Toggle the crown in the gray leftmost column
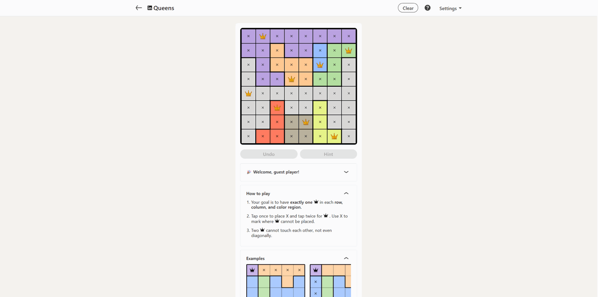 (x=249, y=93)
